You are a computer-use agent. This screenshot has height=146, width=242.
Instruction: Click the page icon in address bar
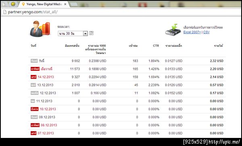[x=5, y=12]
